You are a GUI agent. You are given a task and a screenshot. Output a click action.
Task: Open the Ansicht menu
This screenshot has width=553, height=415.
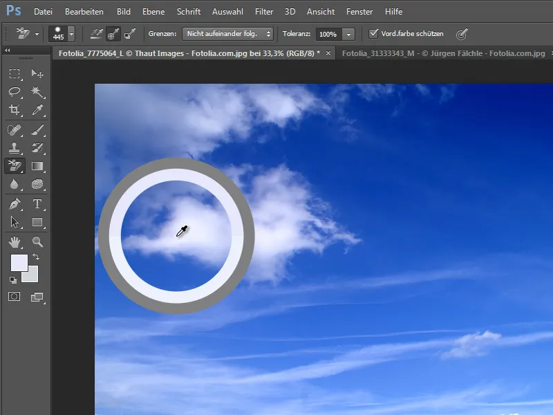tap(321, 12)
